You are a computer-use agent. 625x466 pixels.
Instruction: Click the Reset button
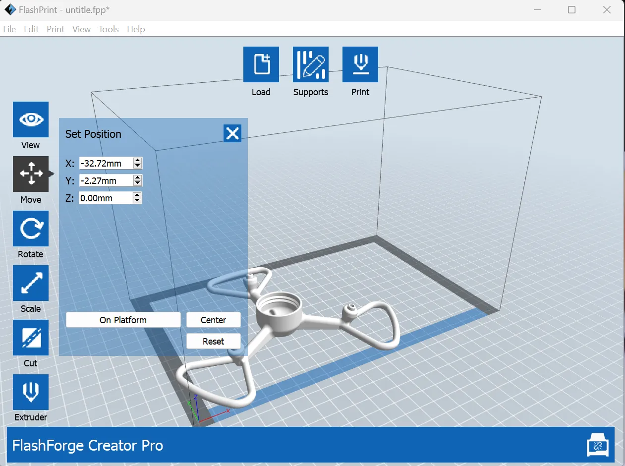click(x=214, y=342)
